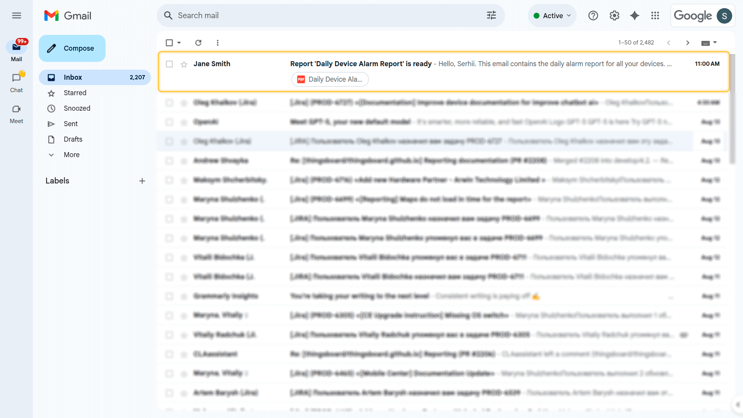Show search options filter icon
Viewport: 743px width, 418px height.
(x=491, y=15)
